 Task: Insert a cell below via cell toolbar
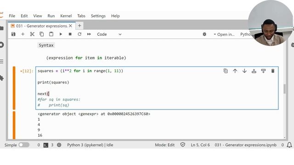pos(263,71)
